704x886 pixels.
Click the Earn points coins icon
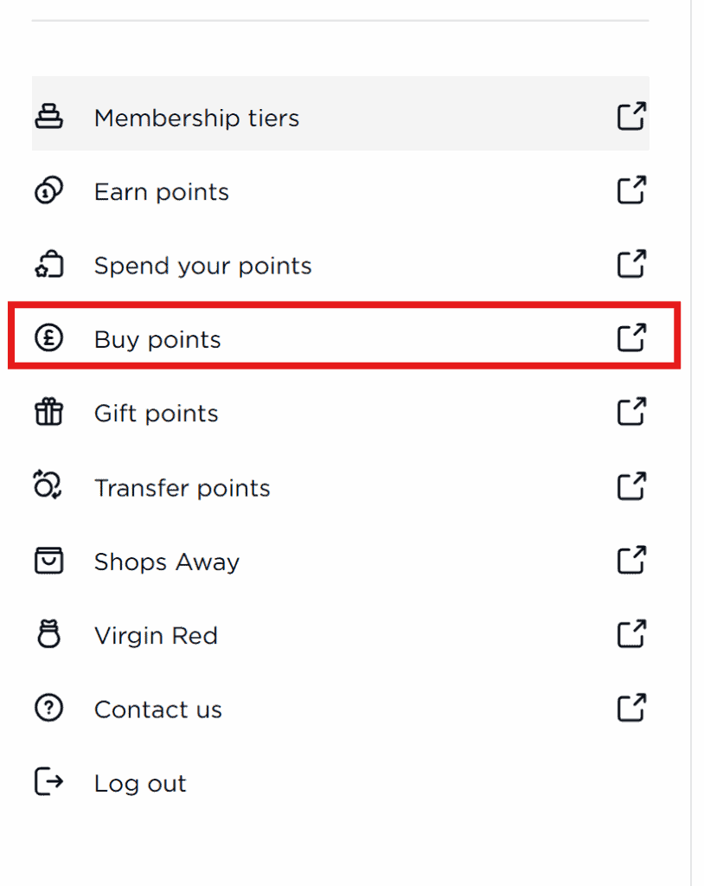tap(48, 191)
